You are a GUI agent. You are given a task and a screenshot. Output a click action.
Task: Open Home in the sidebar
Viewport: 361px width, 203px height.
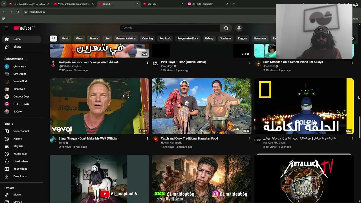21,39
